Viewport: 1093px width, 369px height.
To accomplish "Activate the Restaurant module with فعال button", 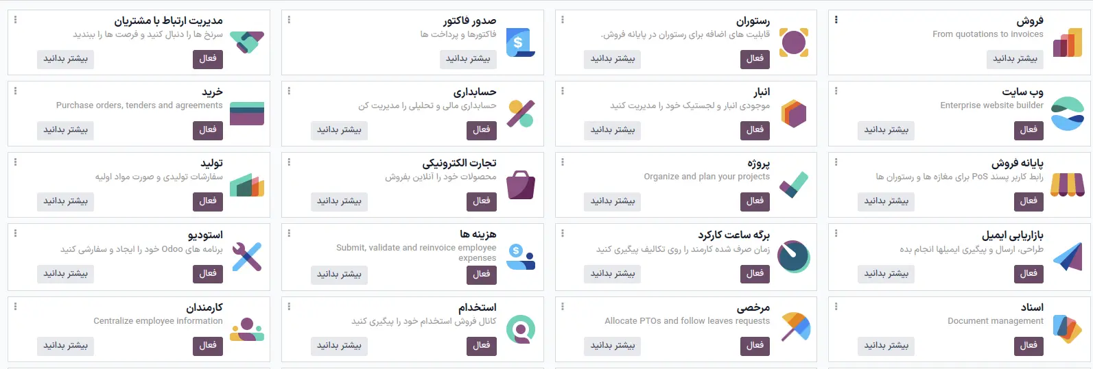I will click(x=755, y=59).
